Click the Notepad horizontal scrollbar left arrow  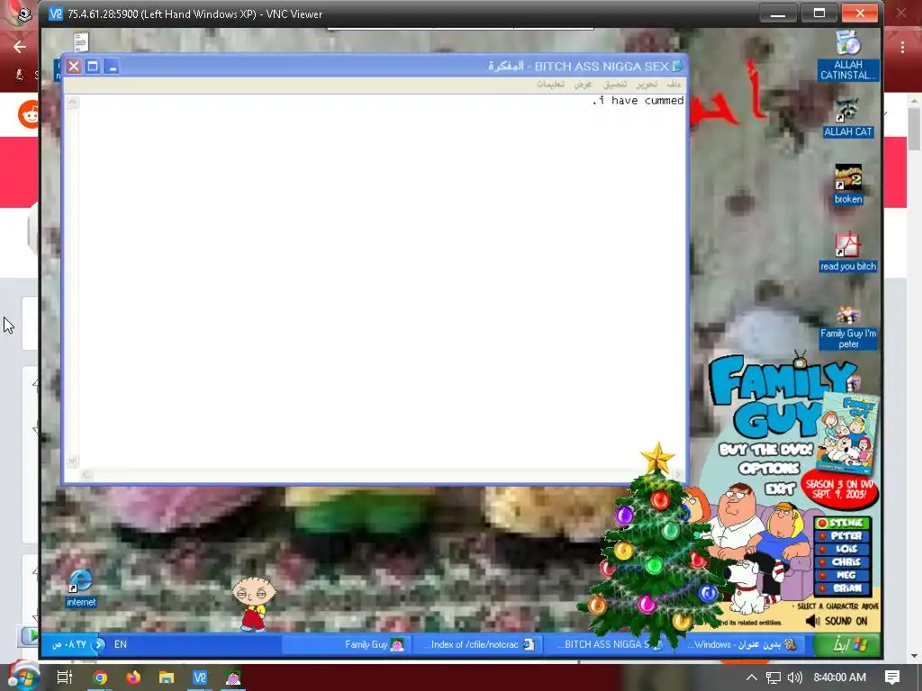[86, 475]
